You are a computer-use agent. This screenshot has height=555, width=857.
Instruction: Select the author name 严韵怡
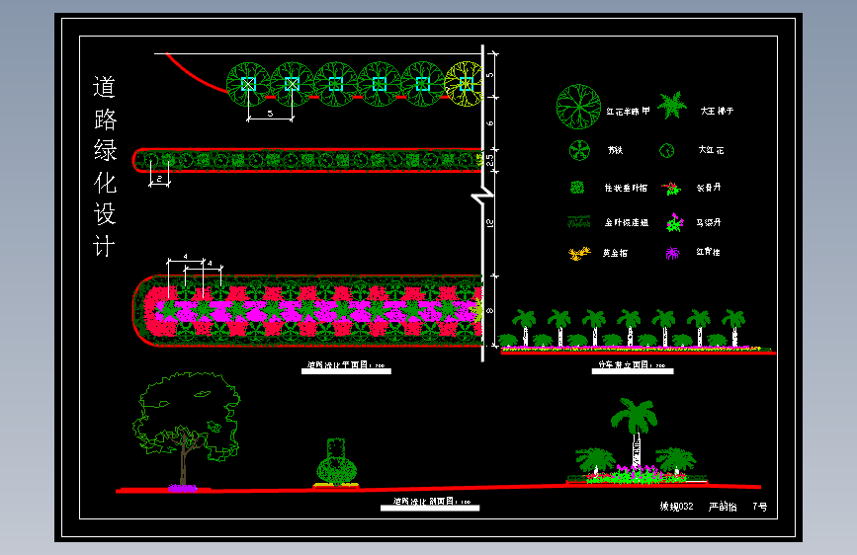tap(723, 507)
